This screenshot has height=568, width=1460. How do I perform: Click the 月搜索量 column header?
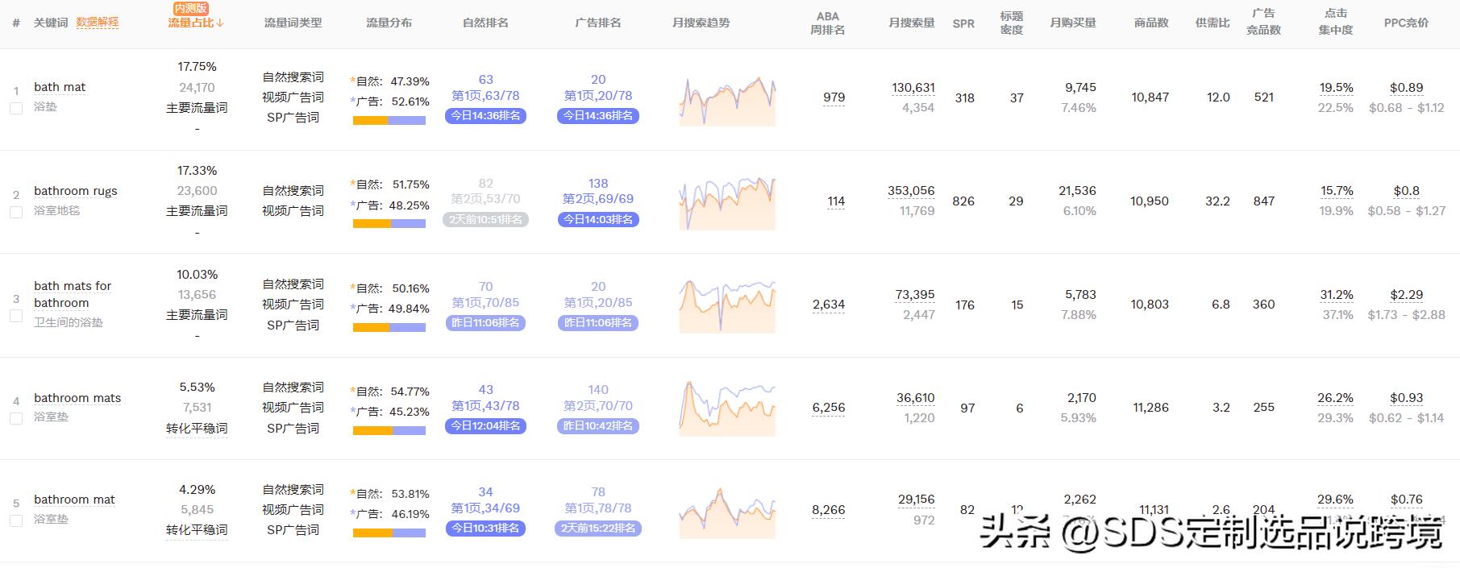pyautogui.click(x=912, y=23)
